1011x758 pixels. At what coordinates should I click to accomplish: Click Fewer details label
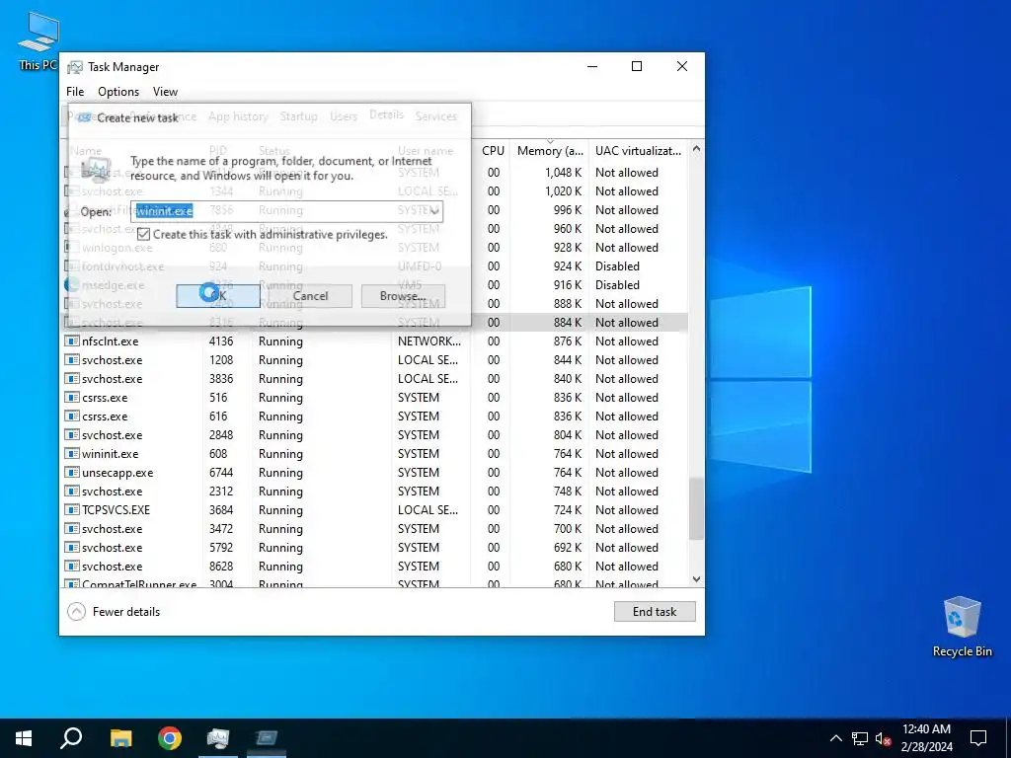click(126, 612)
